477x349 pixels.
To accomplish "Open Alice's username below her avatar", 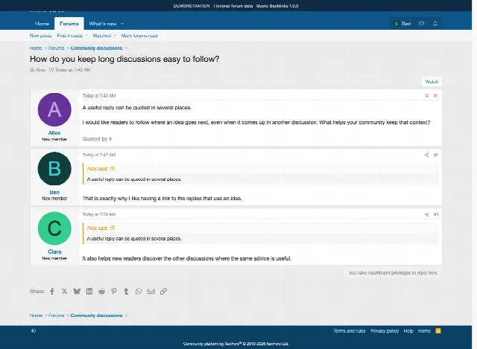I will pyautogui.click(x=54, y=132).
